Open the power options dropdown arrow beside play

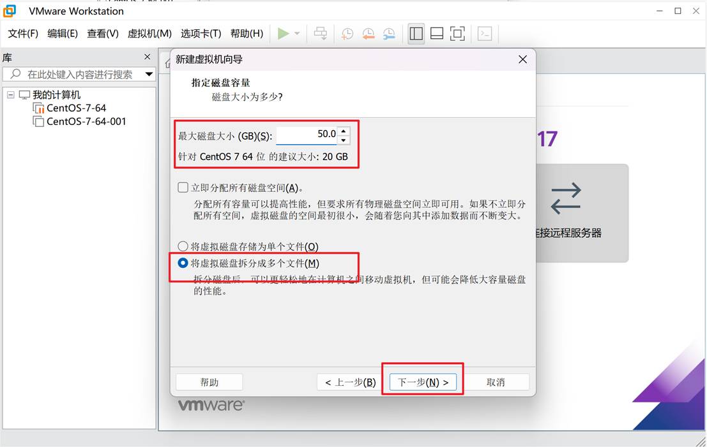coord(297,34)
